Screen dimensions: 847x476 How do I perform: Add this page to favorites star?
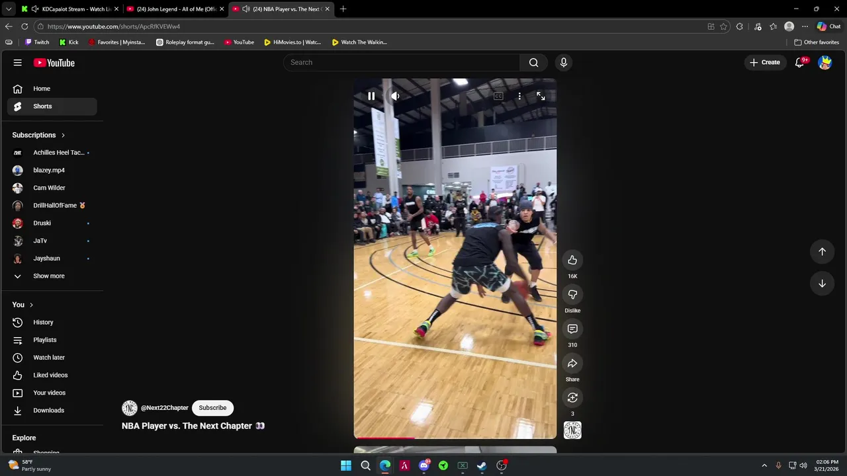pyautogui.click(x=723, y=26)
